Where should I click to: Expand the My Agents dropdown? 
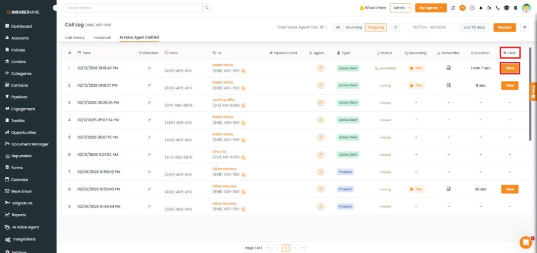[431, 8]
